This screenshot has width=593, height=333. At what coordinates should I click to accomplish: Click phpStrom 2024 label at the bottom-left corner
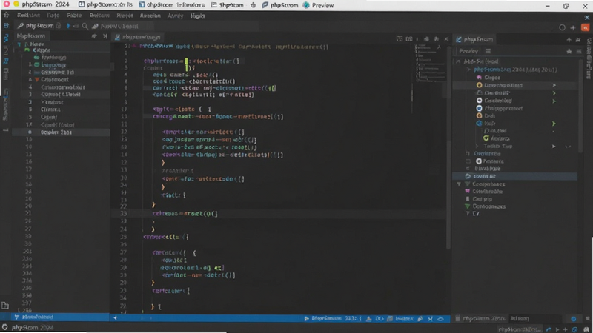point(32,327)
